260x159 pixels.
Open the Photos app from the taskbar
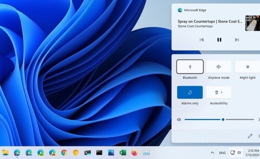pos(111,153)
